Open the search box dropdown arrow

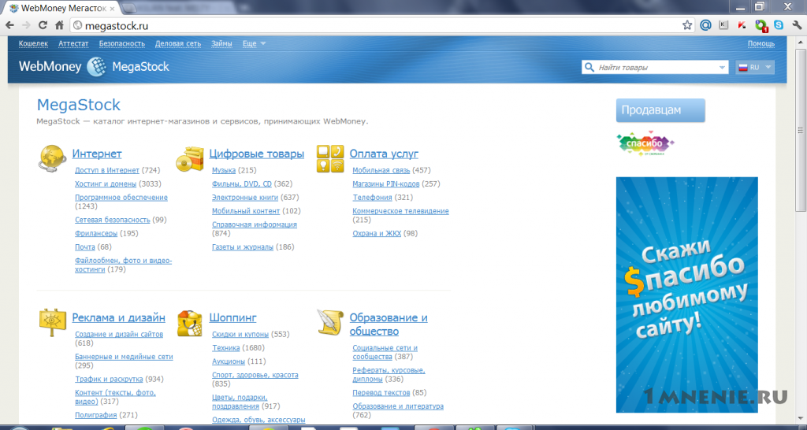click(722, 68)
